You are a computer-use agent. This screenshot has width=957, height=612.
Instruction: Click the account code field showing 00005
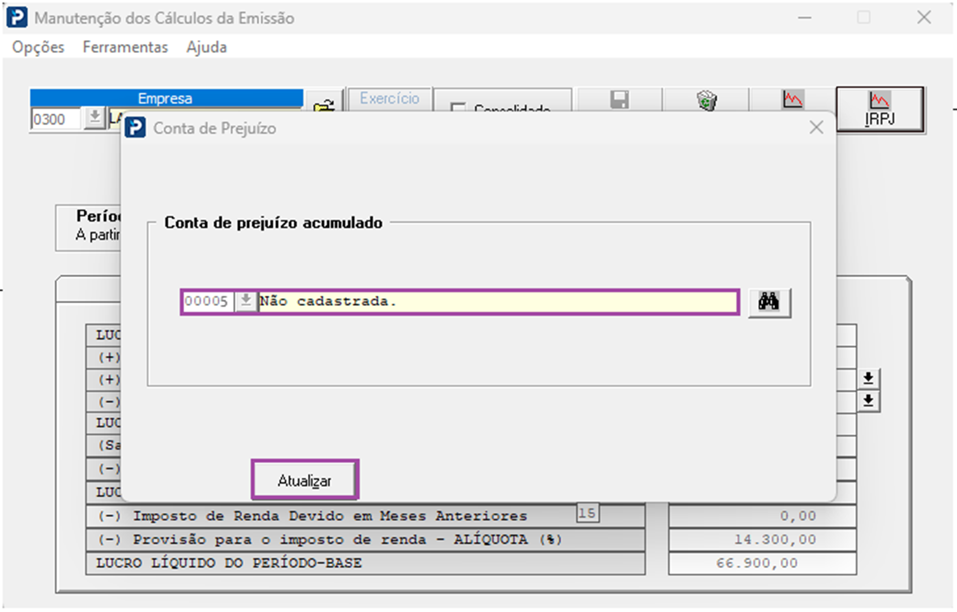click(x=207, y=302)
